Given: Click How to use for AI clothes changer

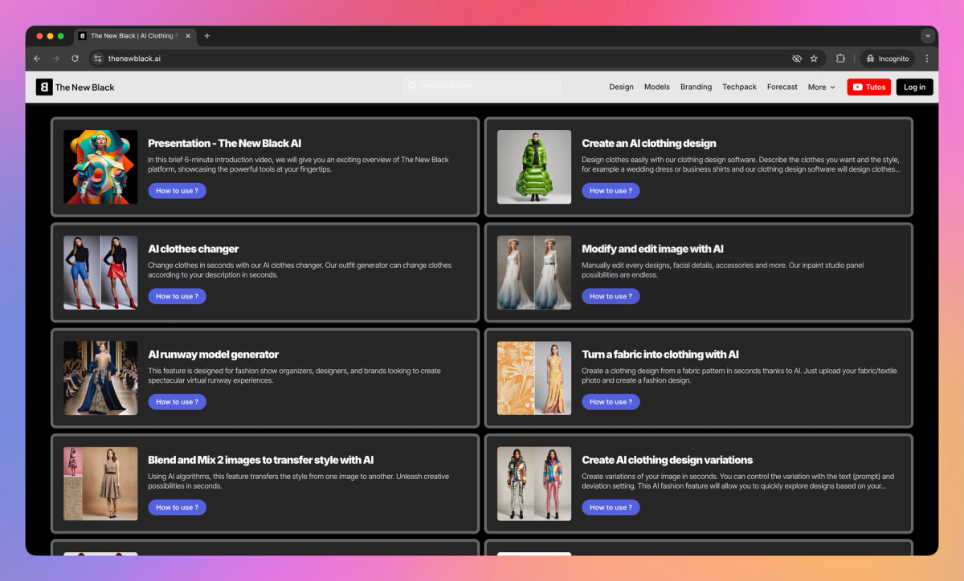Looking at the screenshot, I should 177,296.
